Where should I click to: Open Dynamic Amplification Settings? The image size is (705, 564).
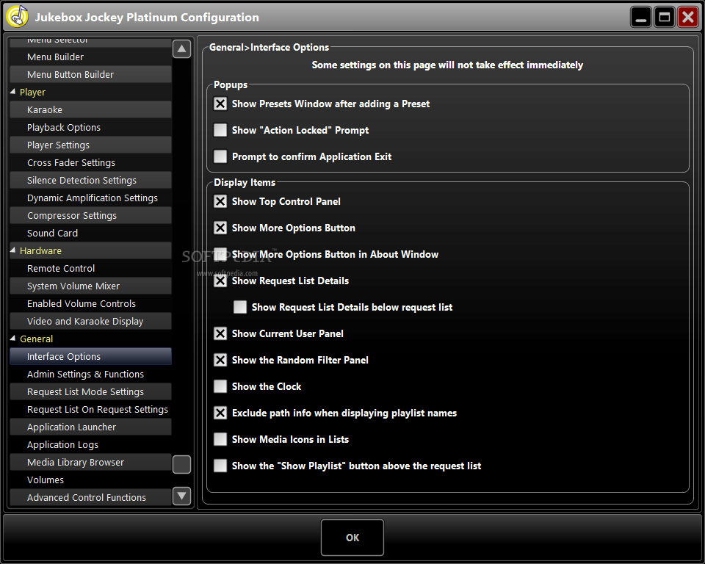pos(90,198)
